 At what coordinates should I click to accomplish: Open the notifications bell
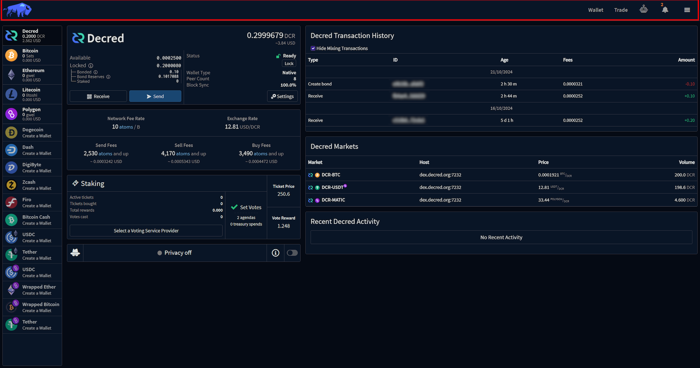tap(665, 10)
